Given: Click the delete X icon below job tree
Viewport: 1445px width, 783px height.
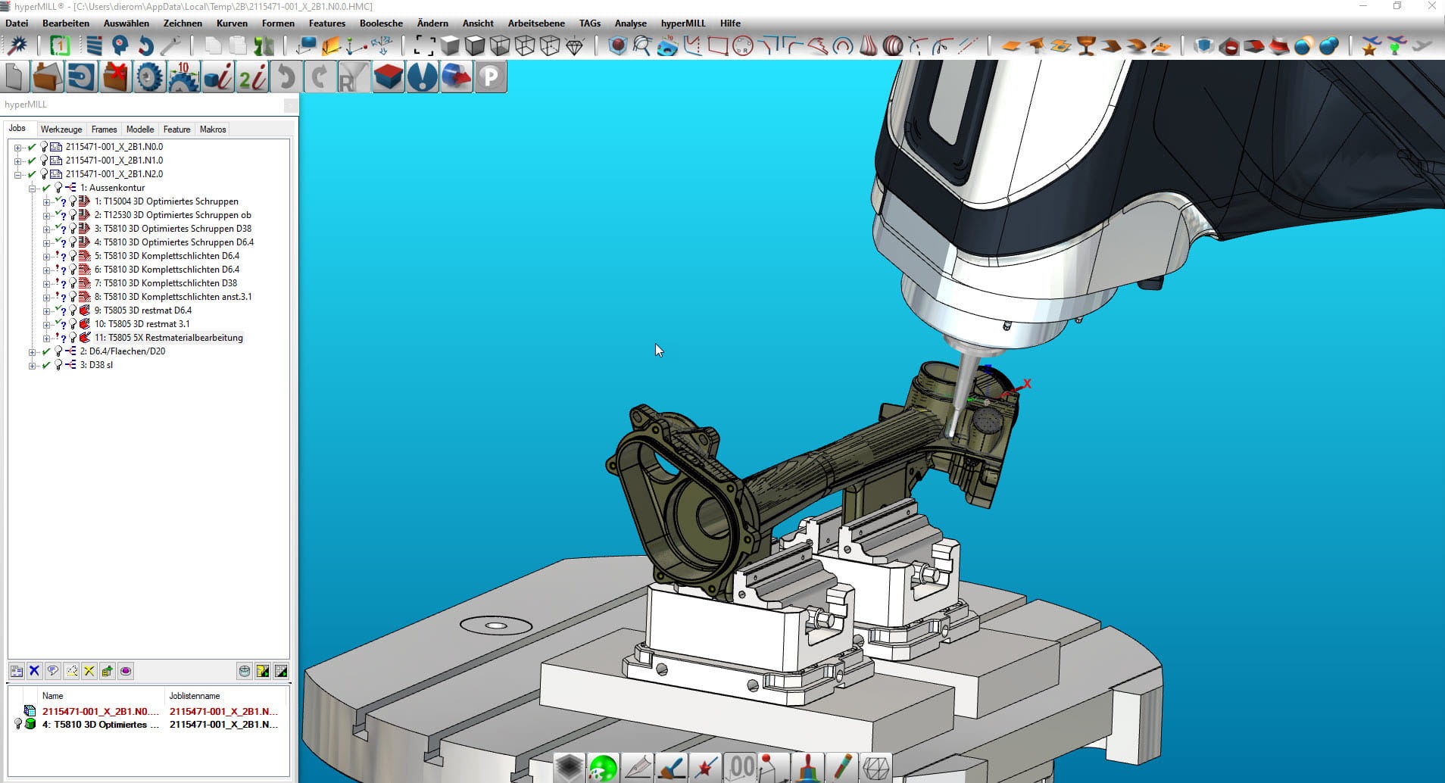Looking at the screenshot, I should pyautogui.click(x=34, y=671).
